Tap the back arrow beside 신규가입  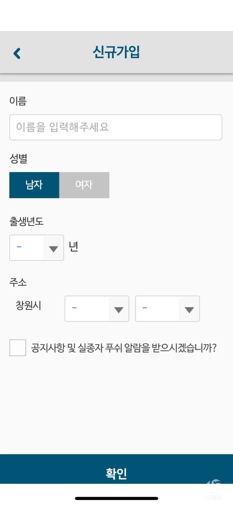tap(17, 53)
